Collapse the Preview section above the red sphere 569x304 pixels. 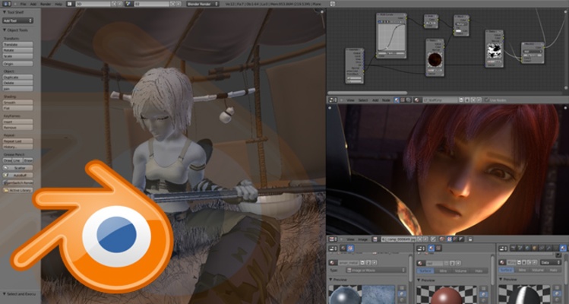pyautogui.click(x=427, y=280)
